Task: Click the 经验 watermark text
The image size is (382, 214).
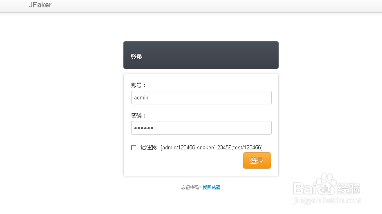Action: (348, 189)
